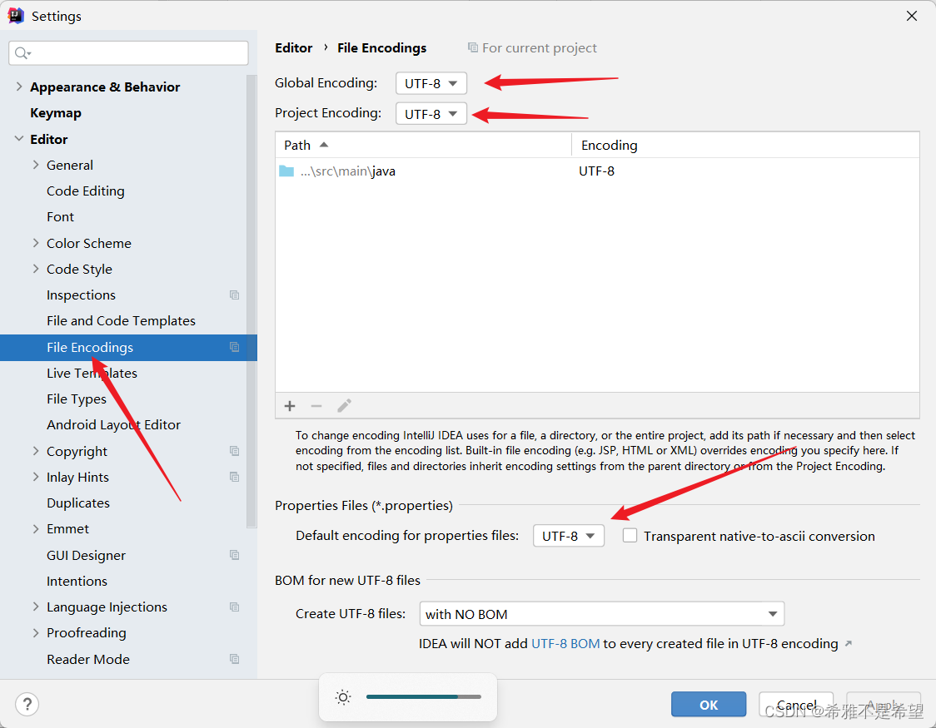
Task: Click the Encoding column header
Action: [x=745, y=145]
